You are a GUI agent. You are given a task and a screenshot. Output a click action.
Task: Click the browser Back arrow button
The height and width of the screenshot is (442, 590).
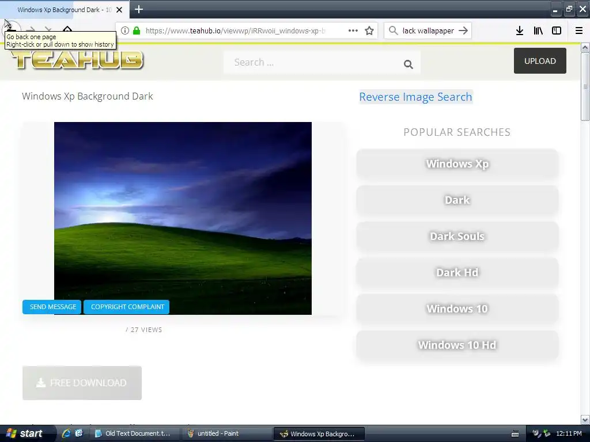(10, 30)
